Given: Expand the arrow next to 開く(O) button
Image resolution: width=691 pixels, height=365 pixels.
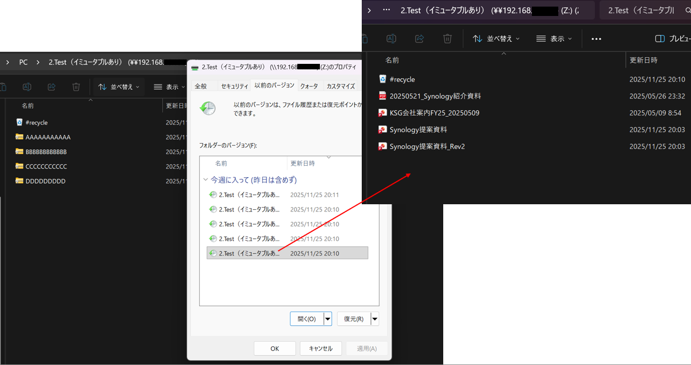Looking at the screenshot, I should 328,319.
